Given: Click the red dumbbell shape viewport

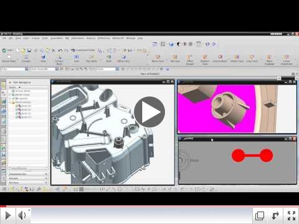Looking at the screenshot, I should coord(237,162).
